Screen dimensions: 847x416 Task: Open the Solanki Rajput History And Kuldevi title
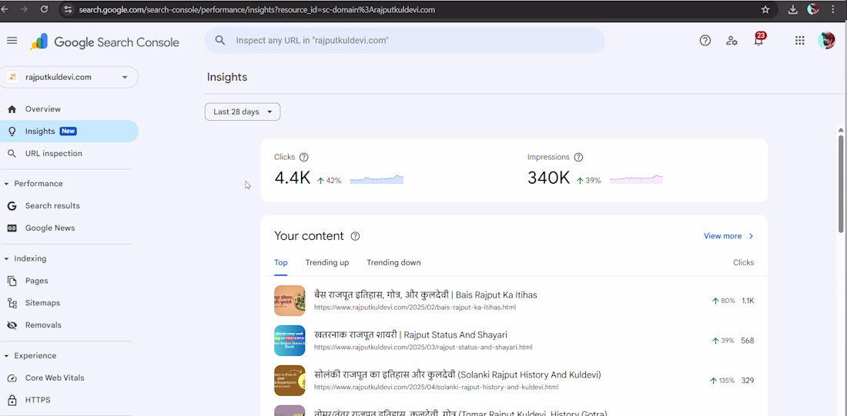[457, 374]
